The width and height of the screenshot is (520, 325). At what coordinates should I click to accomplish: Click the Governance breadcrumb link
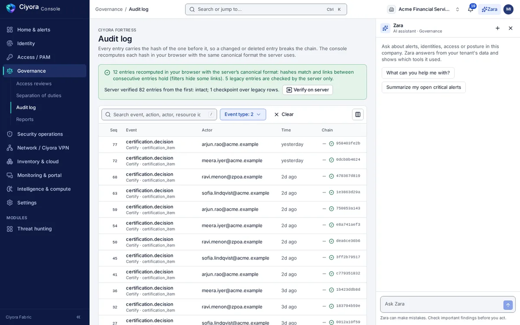pyautogui.click(x=109, y=9)
